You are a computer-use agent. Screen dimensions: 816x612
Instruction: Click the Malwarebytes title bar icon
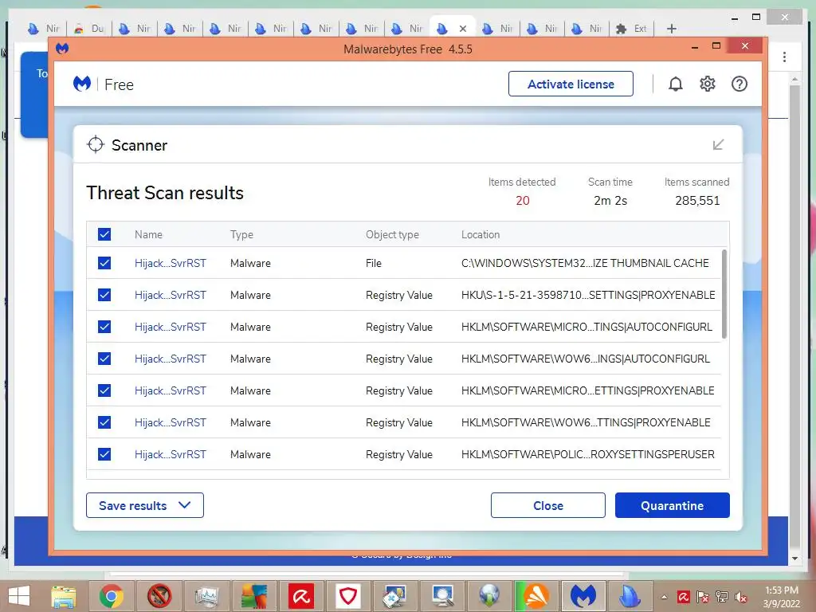62,49
